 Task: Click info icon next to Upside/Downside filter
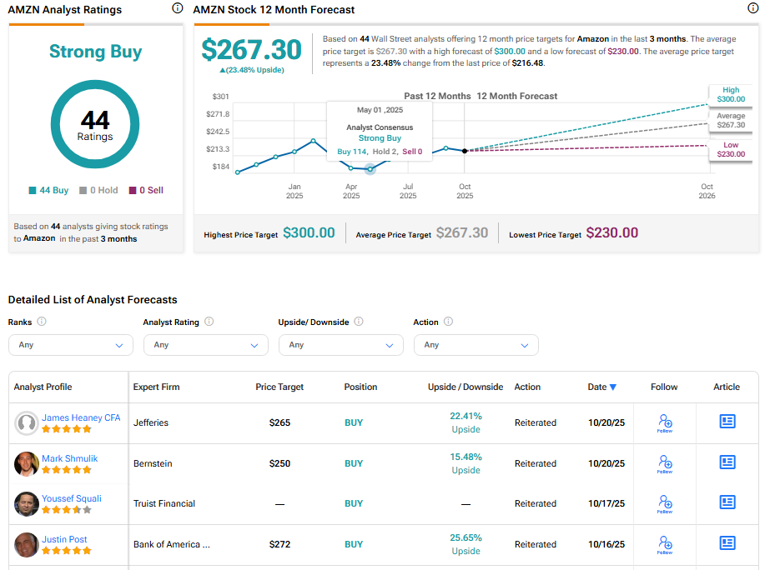(359, 322)
